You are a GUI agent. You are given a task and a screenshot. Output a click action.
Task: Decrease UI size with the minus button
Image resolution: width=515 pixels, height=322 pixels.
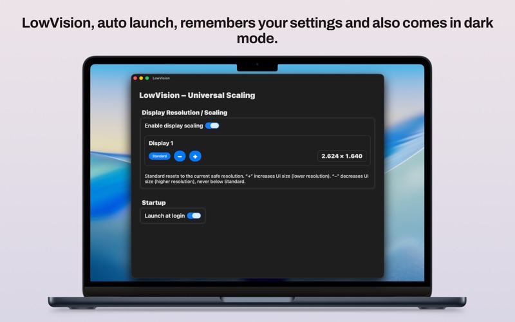(x=180, y=156)
